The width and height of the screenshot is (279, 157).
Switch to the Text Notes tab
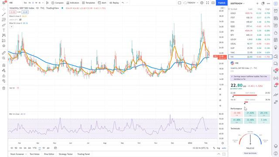pos(34,154)
